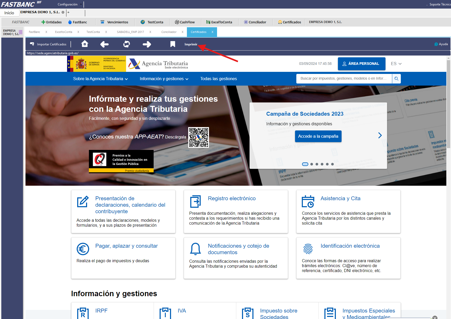This screenshot has width=451, height=319.
Task: Open Pagar, aplazar y consultar link
Action: 127,246
